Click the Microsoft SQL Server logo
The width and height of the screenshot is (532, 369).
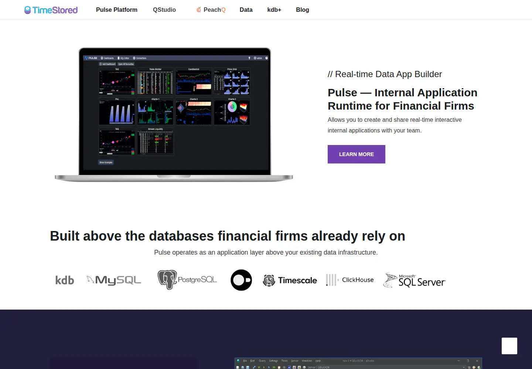(x=415, y=280)
